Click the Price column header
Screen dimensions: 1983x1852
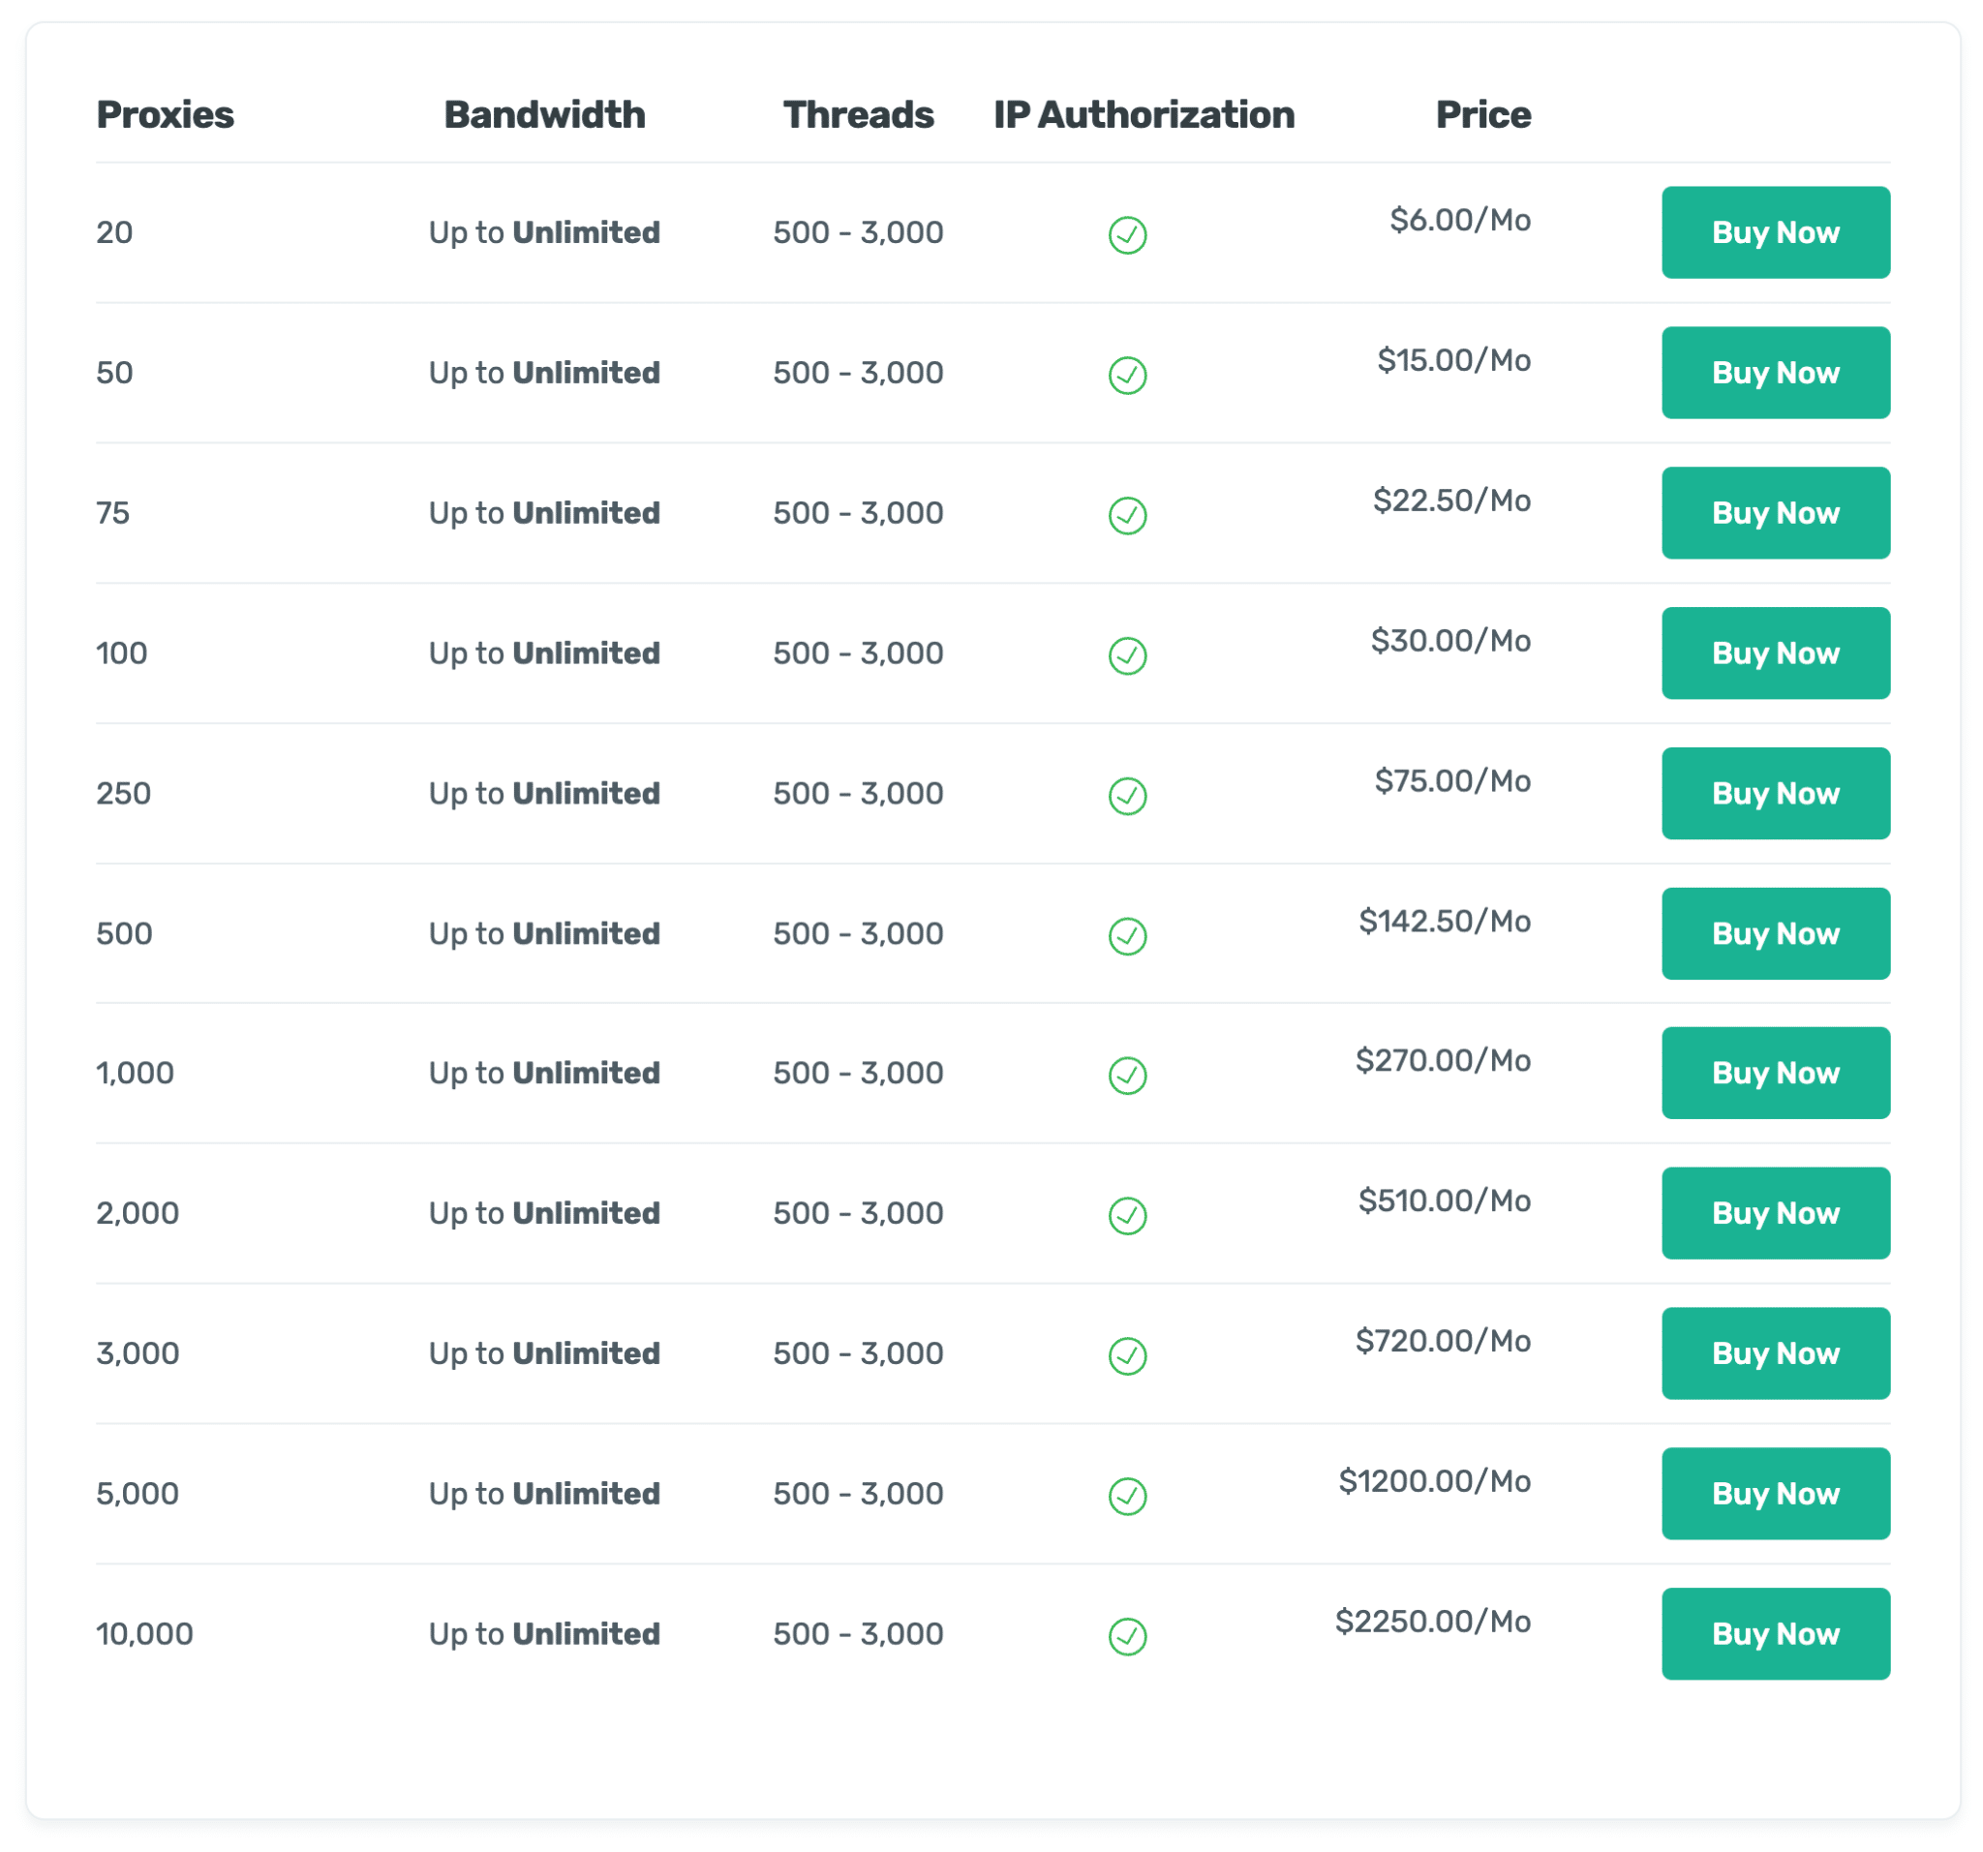(x=1483, y=115)
